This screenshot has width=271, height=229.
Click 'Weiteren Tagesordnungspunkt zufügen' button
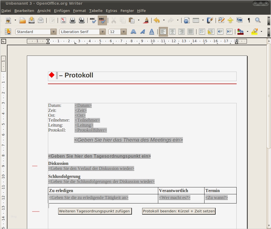[94, 211]
